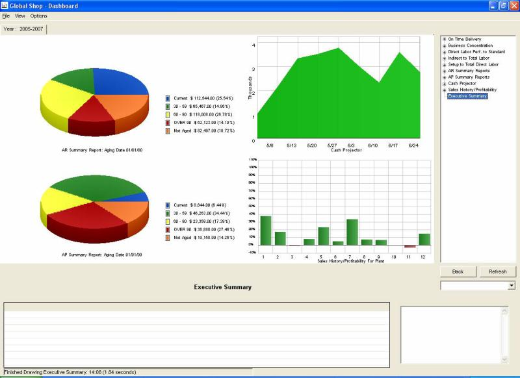The height and width of the screenshot is (378, 520).
Task: Click the Back button
Action: pos(458,271)
